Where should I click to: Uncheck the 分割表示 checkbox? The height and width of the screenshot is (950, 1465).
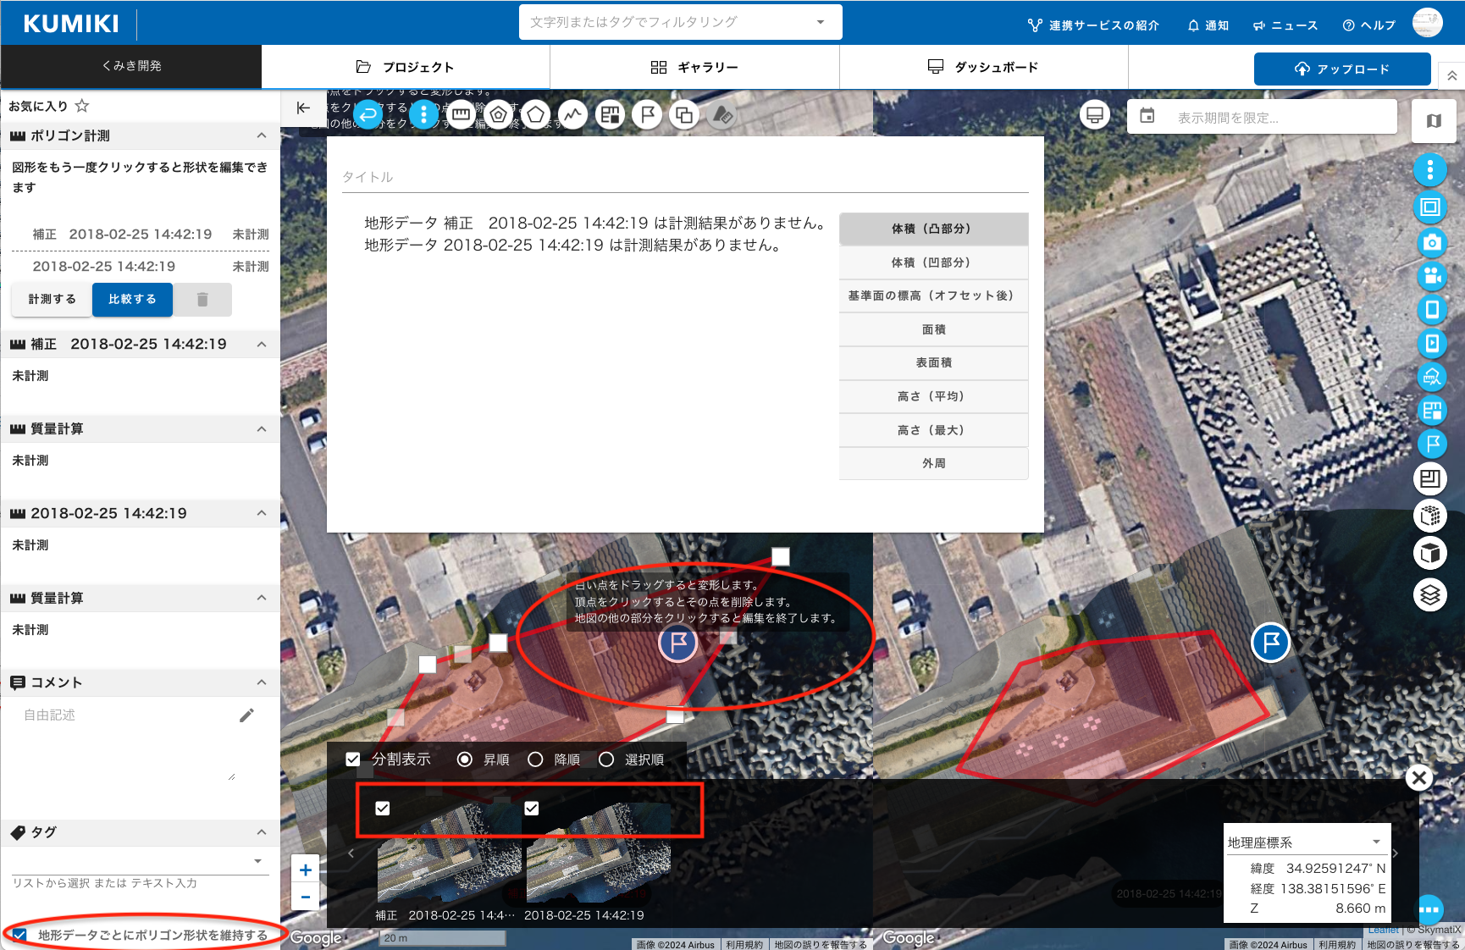click(x=353, y=759)
